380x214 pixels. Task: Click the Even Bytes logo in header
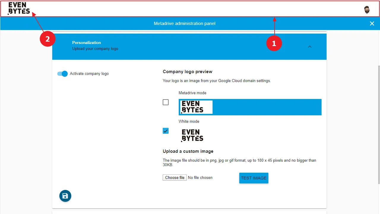click(x=19, y=8)
